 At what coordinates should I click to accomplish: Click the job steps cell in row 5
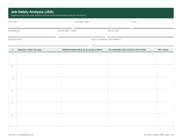click(x=39, y=108)
